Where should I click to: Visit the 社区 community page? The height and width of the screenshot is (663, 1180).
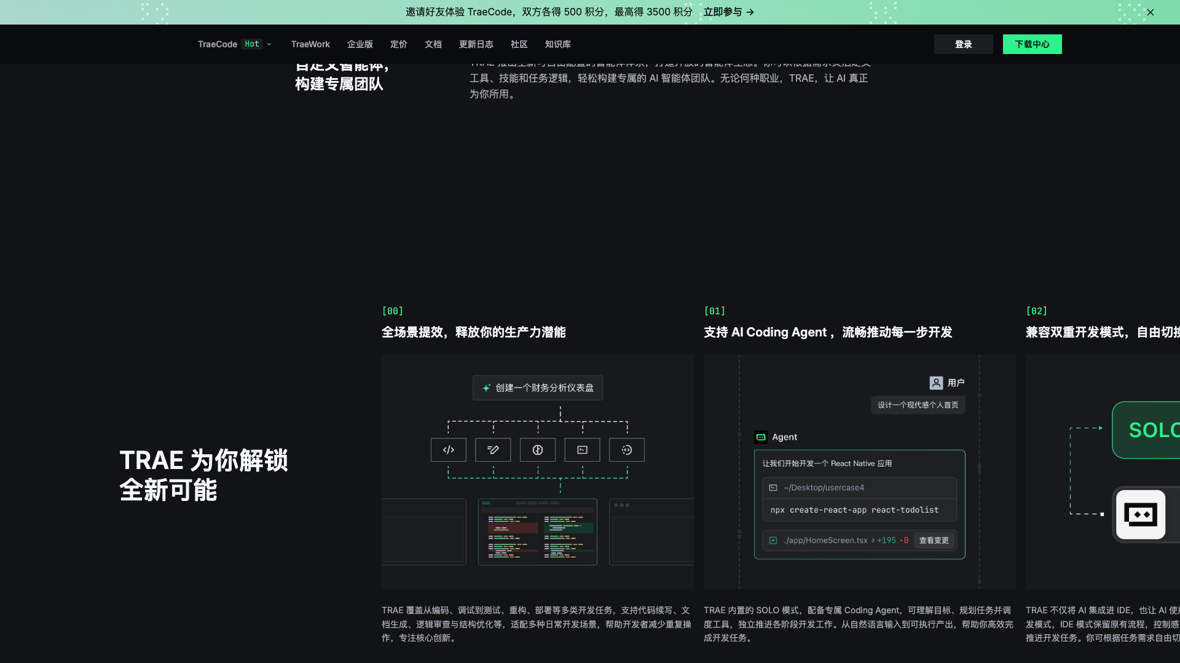click(519, 44)
